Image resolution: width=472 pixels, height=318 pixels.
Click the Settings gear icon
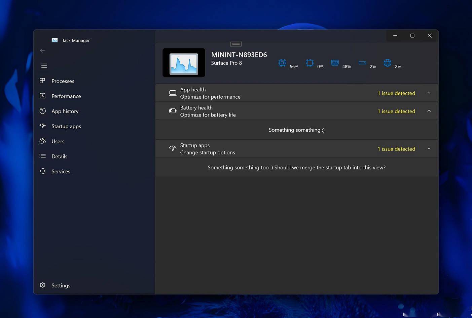tap(42, 285)
